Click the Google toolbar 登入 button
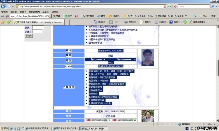Screen dimensions: 219x131 point(203,16)
